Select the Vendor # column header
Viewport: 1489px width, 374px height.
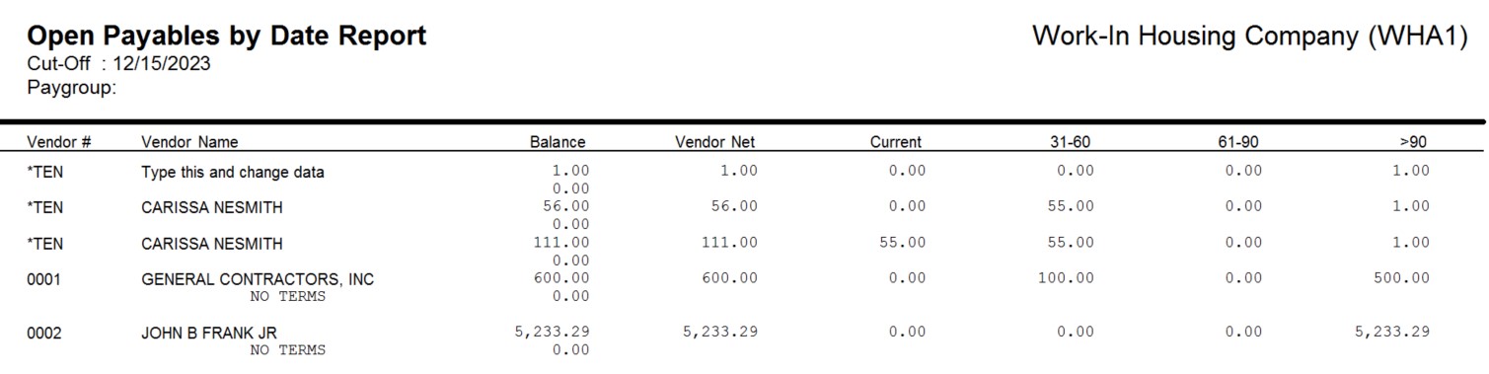[59, 142]
